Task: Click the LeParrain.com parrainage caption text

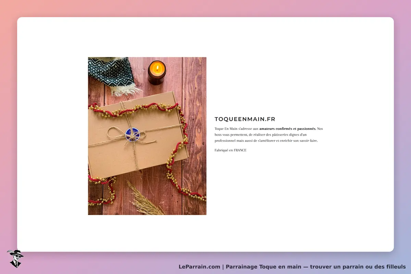Action: (292, 267)
